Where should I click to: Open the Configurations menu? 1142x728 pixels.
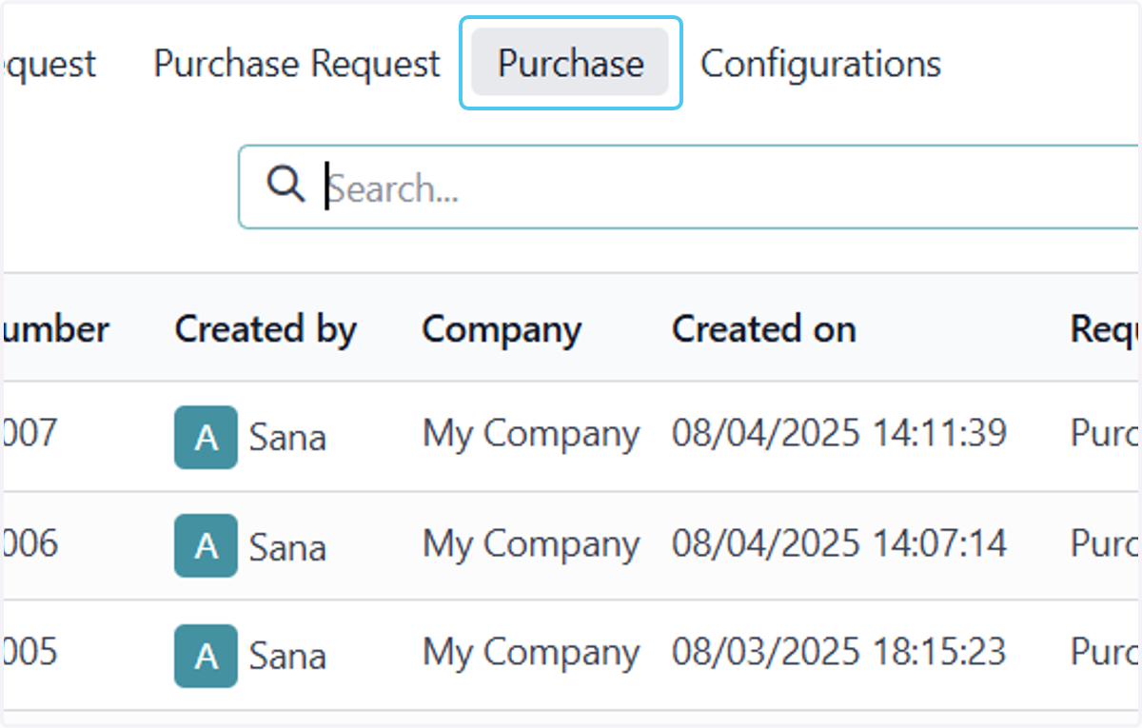click(x=820, y=64)
